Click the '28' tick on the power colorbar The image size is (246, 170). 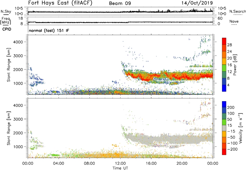click(x=229, y=45)
